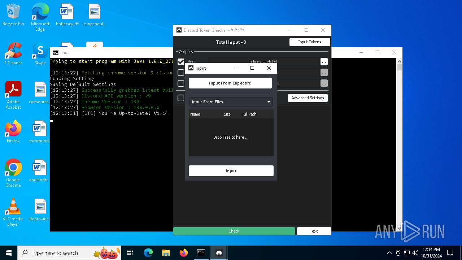Open the Recycle Bin desktop icon

click(13, 15)
